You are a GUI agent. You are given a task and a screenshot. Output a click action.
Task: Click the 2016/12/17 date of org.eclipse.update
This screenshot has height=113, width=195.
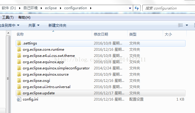tap(109, 93)
